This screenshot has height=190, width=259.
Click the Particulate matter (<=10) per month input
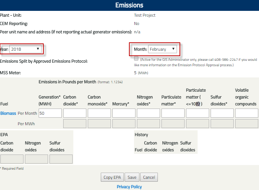click(x=197, y=113)
